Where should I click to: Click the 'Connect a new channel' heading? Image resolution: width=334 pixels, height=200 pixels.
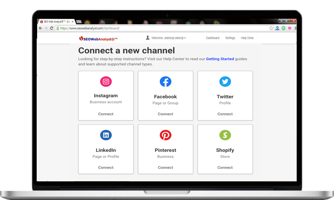point(127,51)
